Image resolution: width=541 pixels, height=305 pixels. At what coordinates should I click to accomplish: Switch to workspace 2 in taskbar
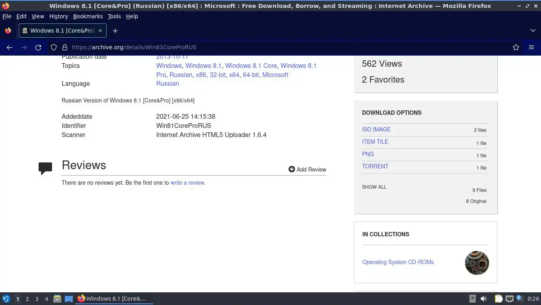click(x=27, y=299)
